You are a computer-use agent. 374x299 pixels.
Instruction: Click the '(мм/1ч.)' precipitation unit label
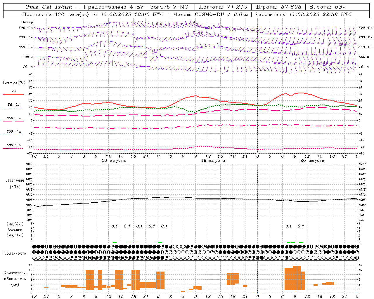[x=15, y=235]
